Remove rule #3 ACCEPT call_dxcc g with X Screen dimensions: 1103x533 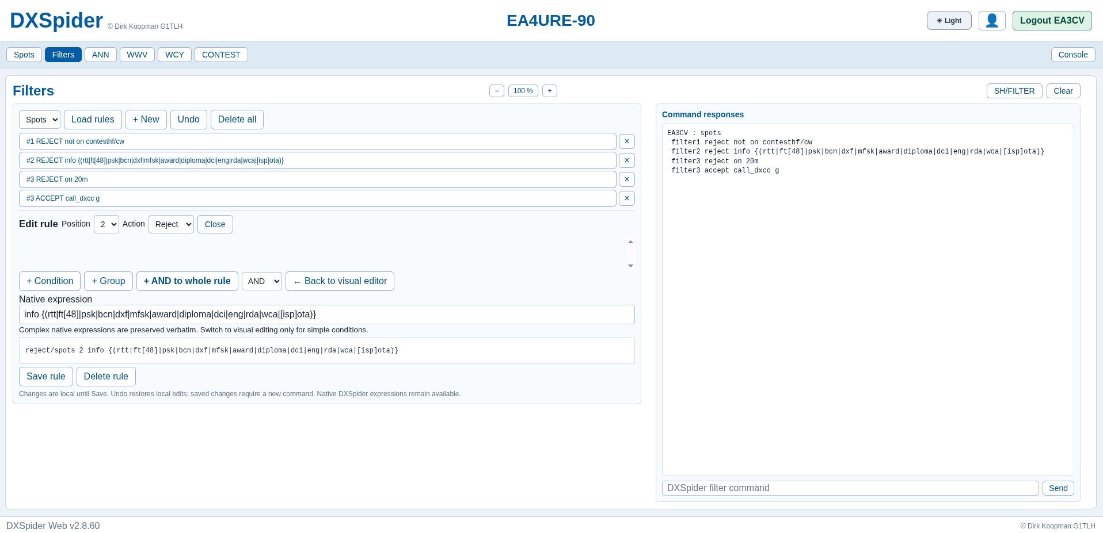[627, 198]
